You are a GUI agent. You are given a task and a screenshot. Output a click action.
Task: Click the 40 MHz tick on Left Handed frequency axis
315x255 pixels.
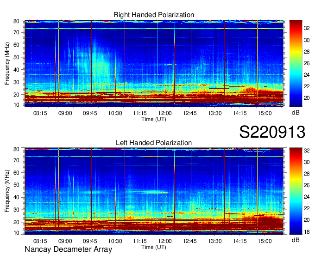point(17,197)
